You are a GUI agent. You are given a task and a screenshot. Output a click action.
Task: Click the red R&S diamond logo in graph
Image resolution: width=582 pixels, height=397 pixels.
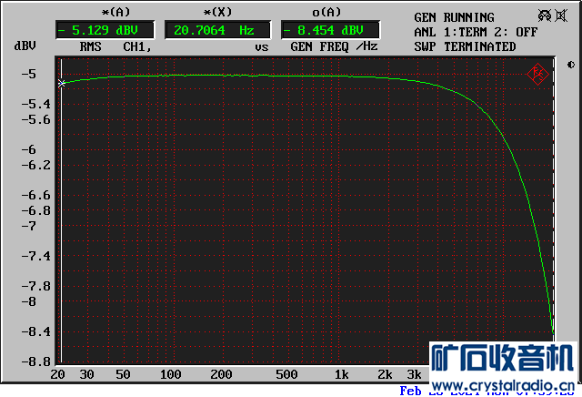[x=537, y=75]
